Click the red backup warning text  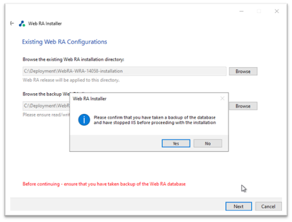(x=104, y=184)
